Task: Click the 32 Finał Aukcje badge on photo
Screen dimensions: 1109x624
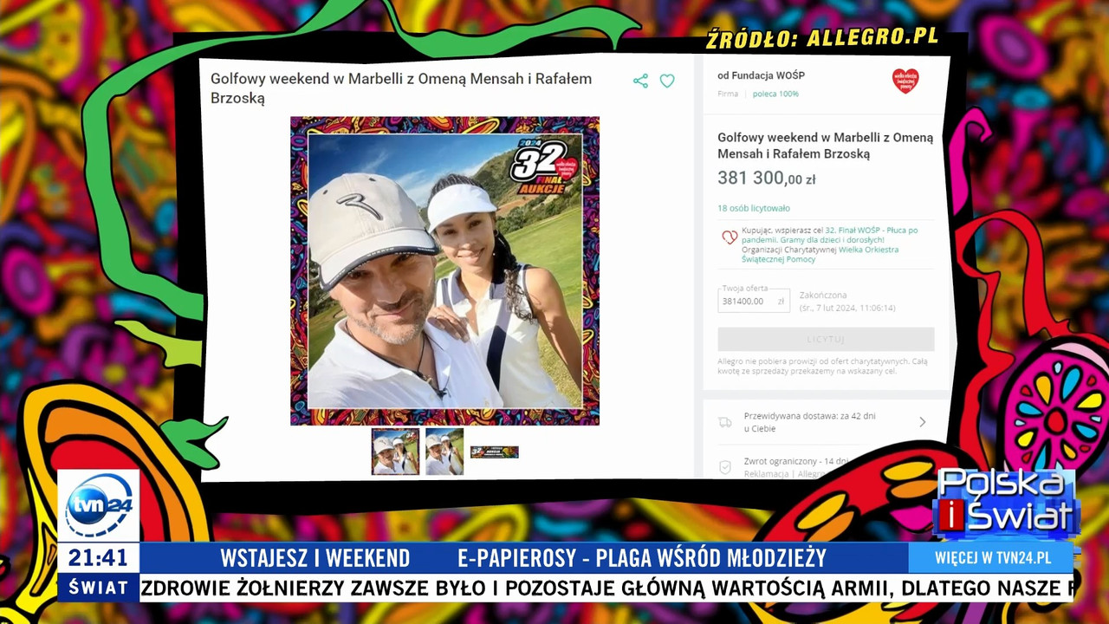Action: pyautogui.click(x=542, y=165)
